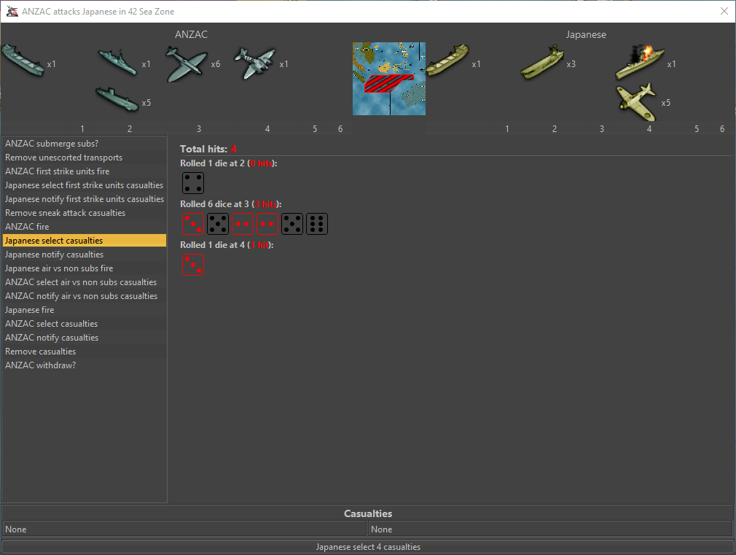Select 'ANZAC select air vs non subs casualties'
This screenshot has height=555, width=736.
click(x=85, y=282)
